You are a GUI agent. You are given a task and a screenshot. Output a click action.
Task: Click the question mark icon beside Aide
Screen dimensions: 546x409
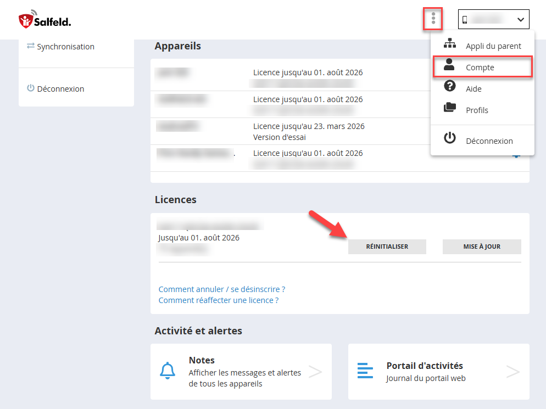point(450,86)
